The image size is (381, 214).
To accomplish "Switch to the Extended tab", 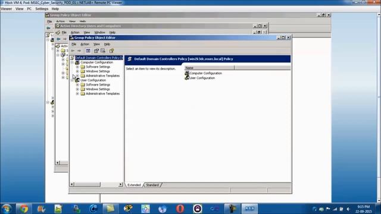I will coord(134,185).
